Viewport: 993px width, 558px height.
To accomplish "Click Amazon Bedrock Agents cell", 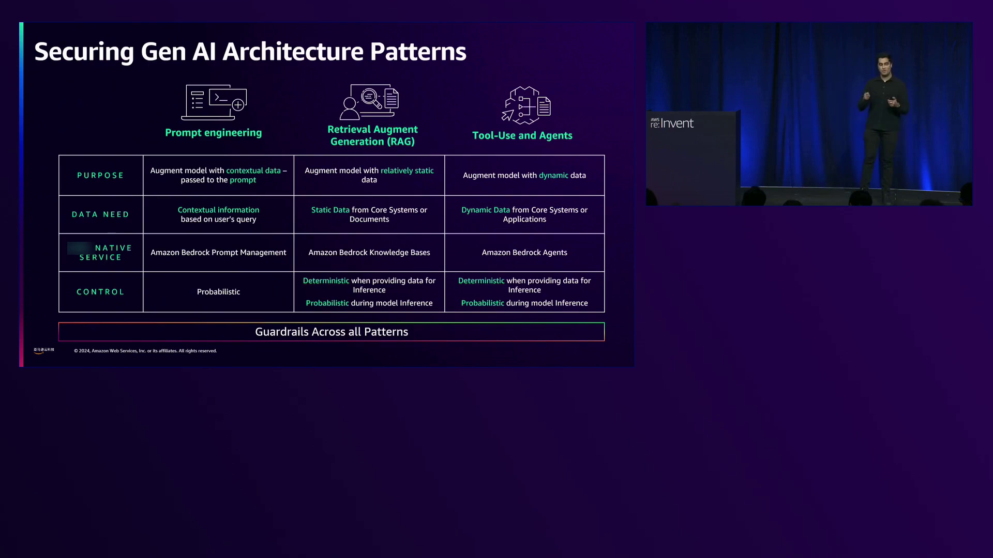I will [x=524, y=253].
